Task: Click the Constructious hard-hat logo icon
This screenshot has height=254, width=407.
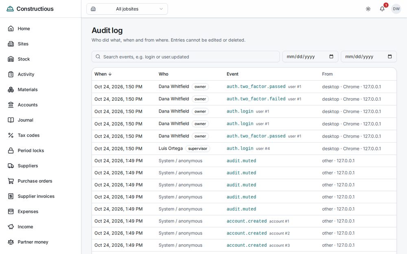Action: click(x=10, y=9)
